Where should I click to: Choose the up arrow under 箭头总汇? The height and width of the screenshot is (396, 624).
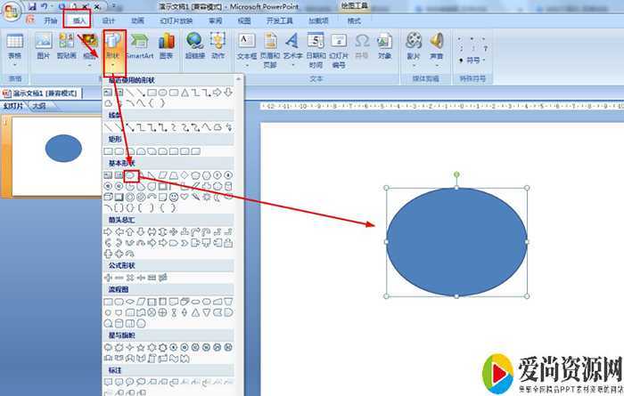(x=130, y=231)
